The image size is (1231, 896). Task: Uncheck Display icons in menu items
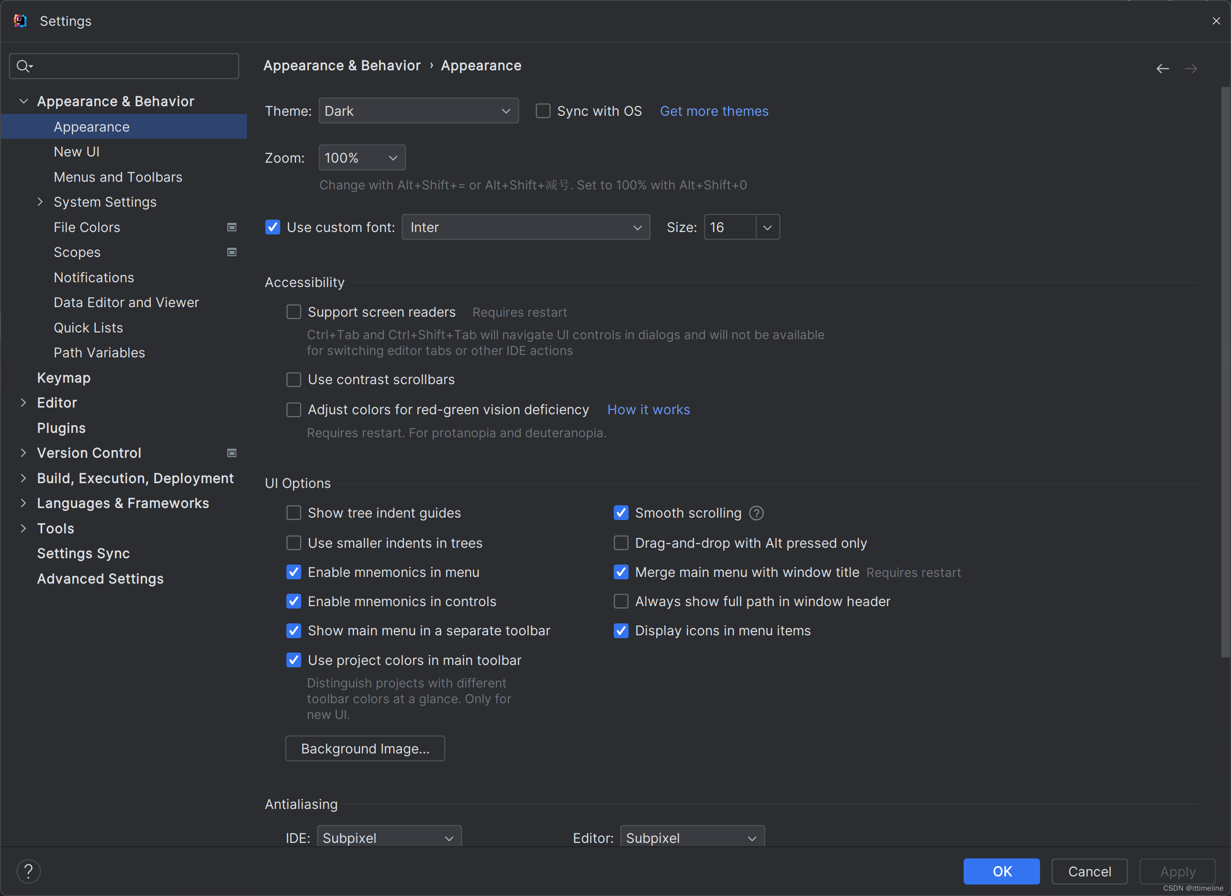coord(621,631)
